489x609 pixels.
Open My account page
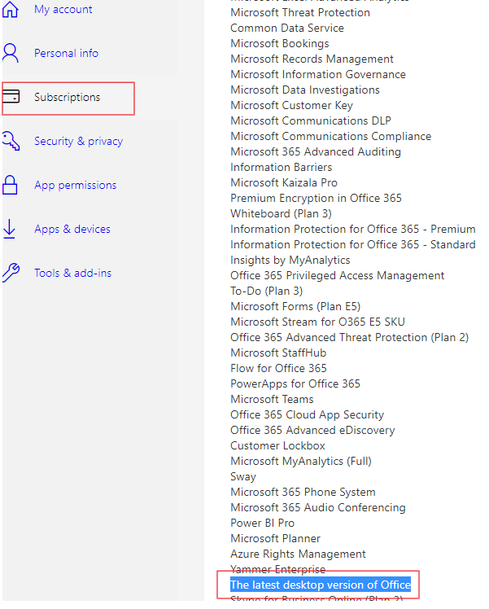click(x=63, y=9)
